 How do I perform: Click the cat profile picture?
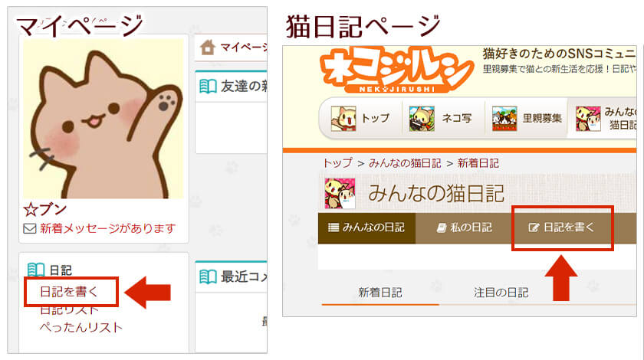[103, 119]
